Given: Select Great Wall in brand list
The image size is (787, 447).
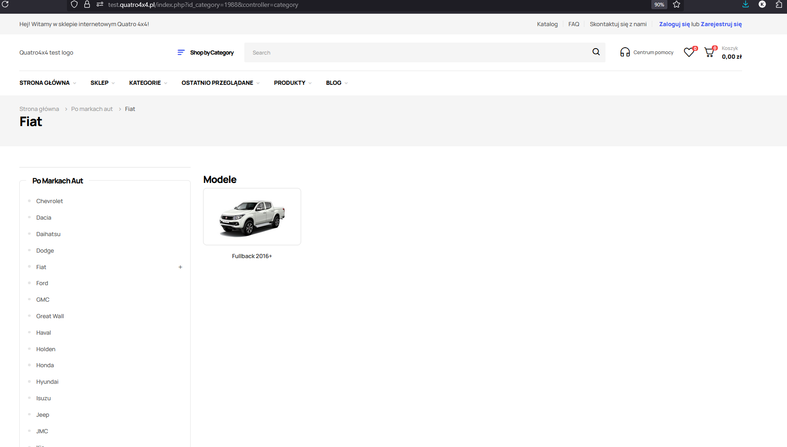Looking at the screenshot, I should (50, 316).
